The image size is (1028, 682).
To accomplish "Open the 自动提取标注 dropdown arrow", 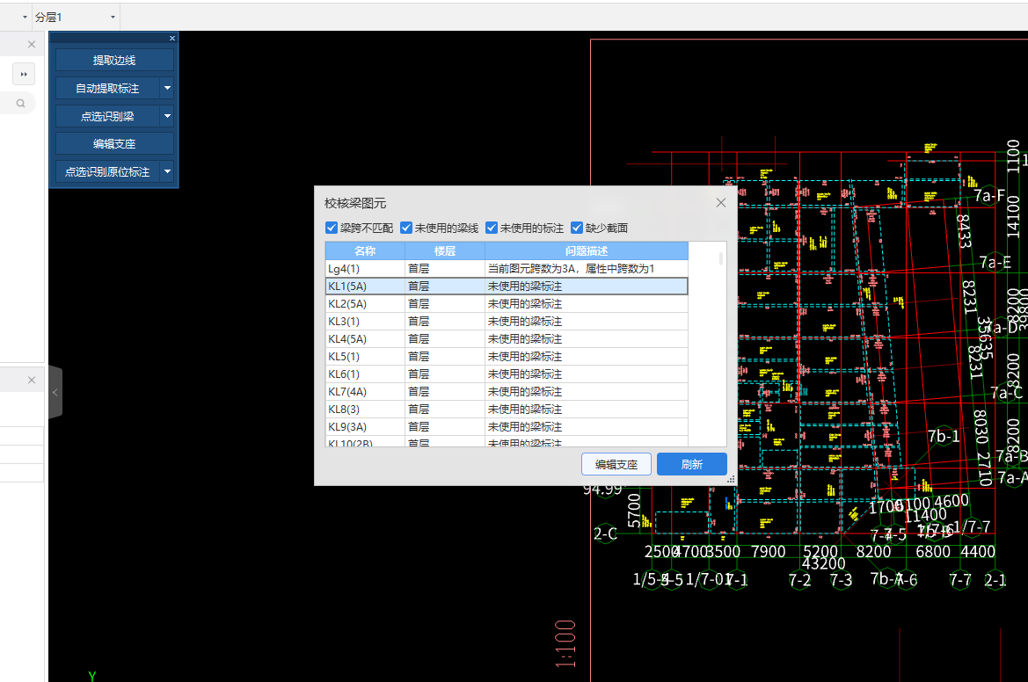I will (167, 89).
